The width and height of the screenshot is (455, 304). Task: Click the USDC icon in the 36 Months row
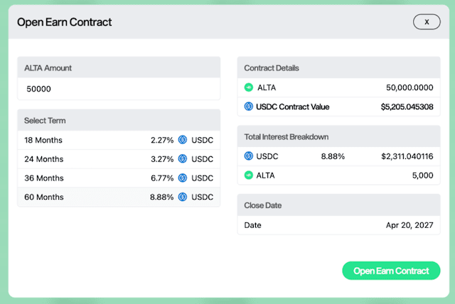coord(183,178)
